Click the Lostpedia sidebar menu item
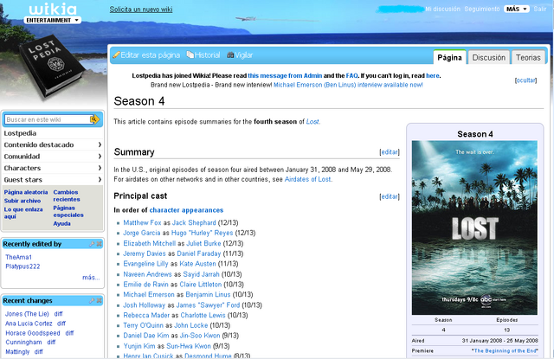 (20, 133)
